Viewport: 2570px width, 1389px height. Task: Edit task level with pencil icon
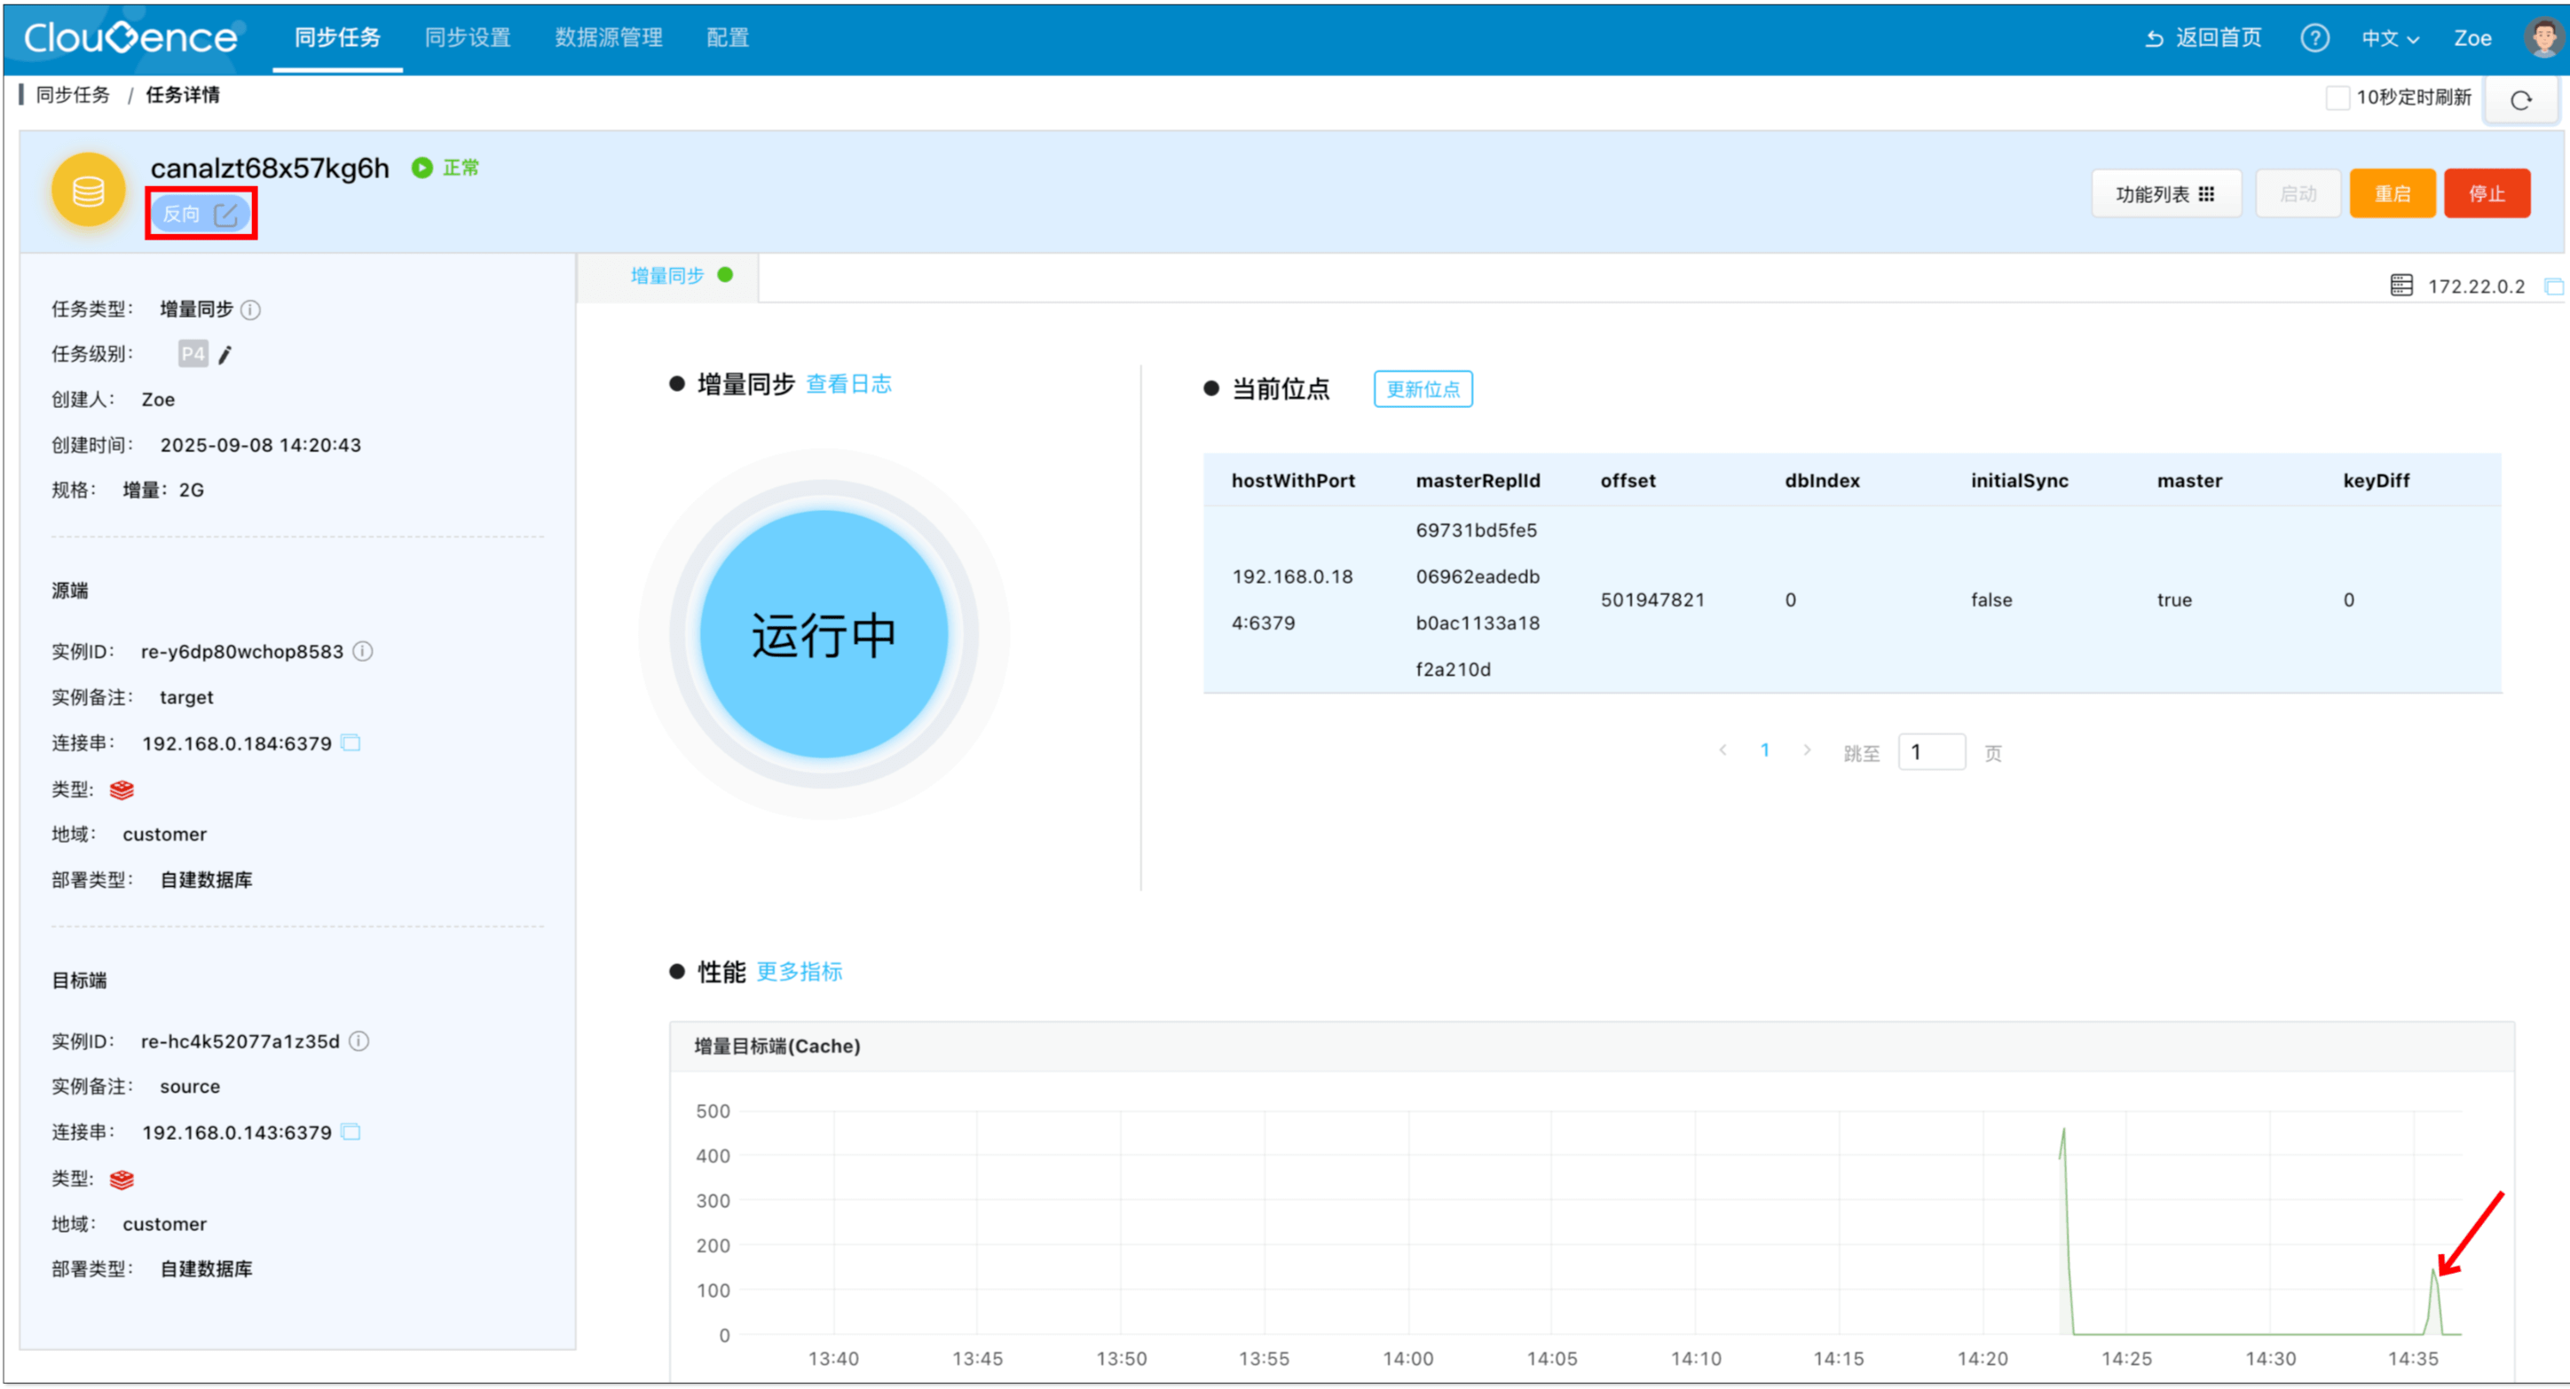pos(225,355)
